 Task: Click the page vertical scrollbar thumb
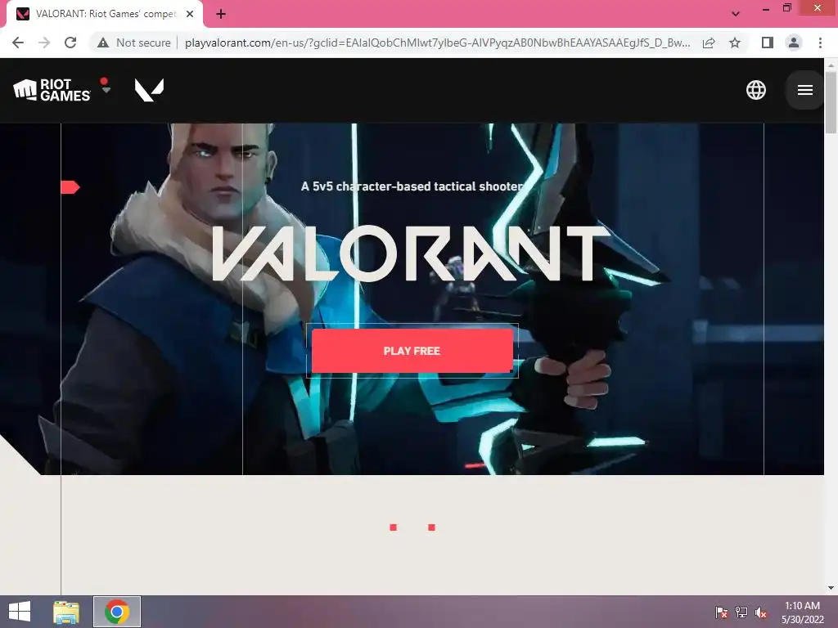coord(831,101)
